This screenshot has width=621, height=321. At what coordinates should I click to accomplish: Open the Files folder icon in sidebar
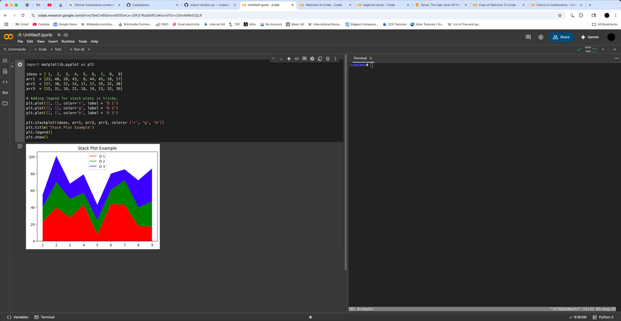pyautogui.click(x=5, y=103)
